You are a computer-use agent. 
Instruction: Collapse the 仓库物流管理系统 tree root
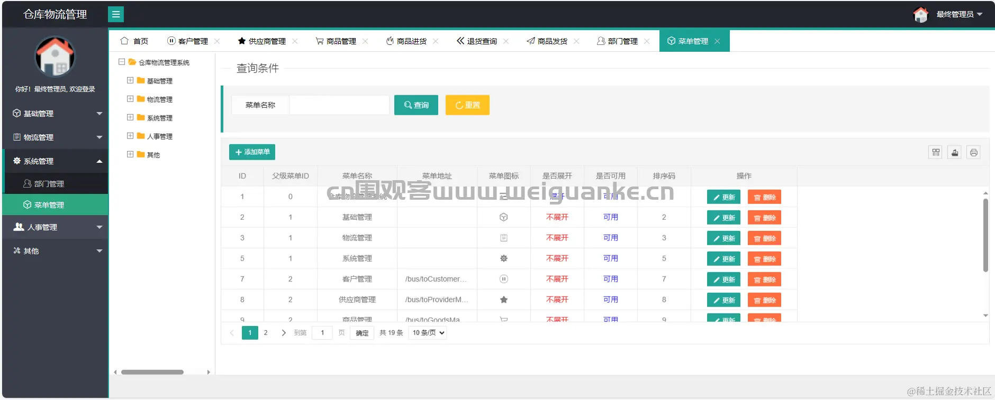tap(122, 62)
